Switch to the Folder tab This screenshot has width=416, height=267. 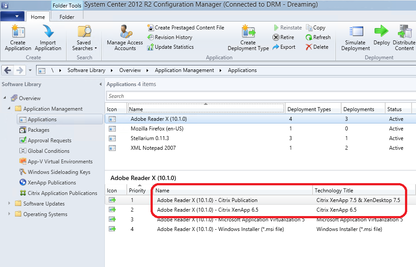click(66, 17)
